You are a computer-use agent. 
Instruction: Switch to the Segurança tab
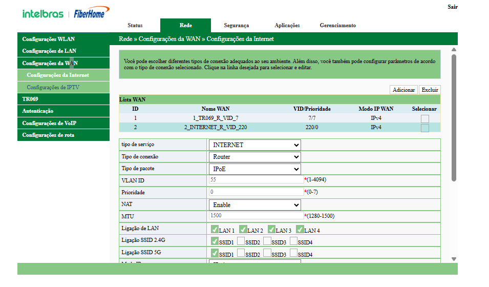tap(236, 26)
